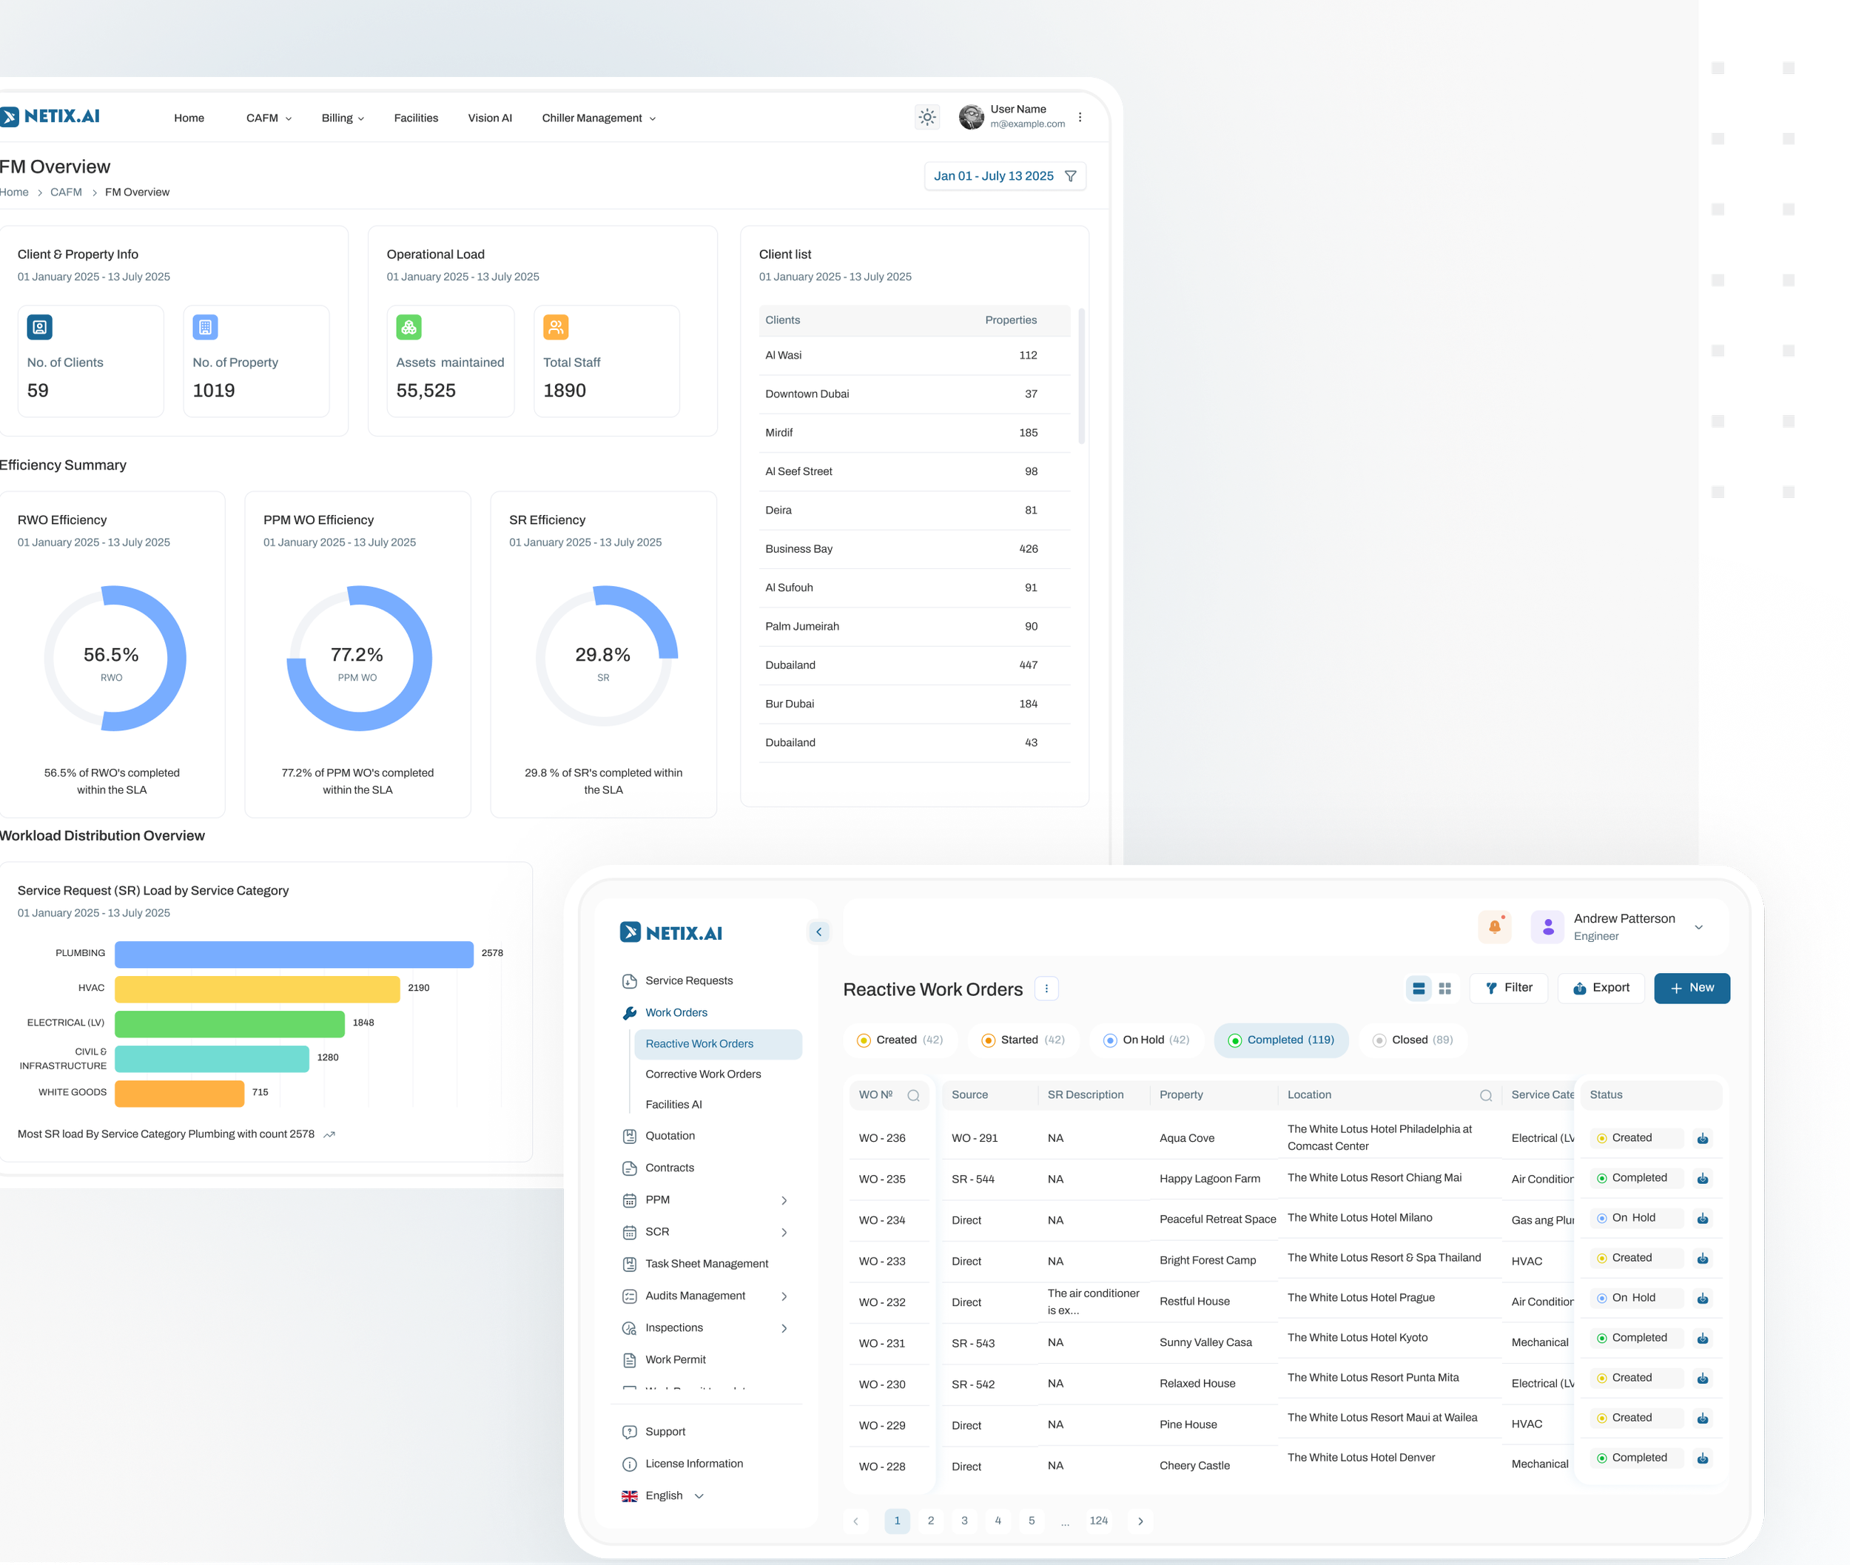Toggle the light/dark theme sun icon
The width and height of the screenshot is (1850, 1565).
(927, 117)
